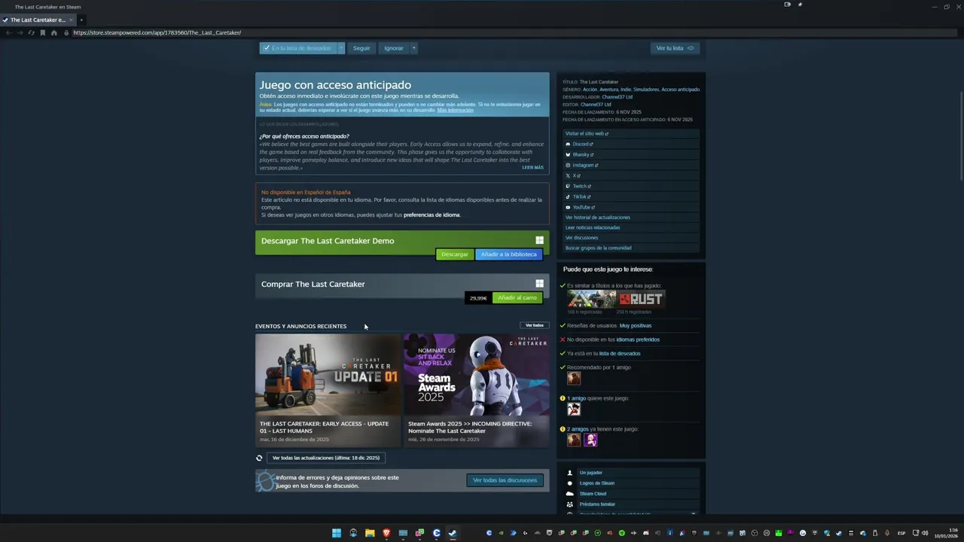Click 'Préstamo familiar' feature link
The width and height of the screenshot is (964, 542).
coord(597,504)
